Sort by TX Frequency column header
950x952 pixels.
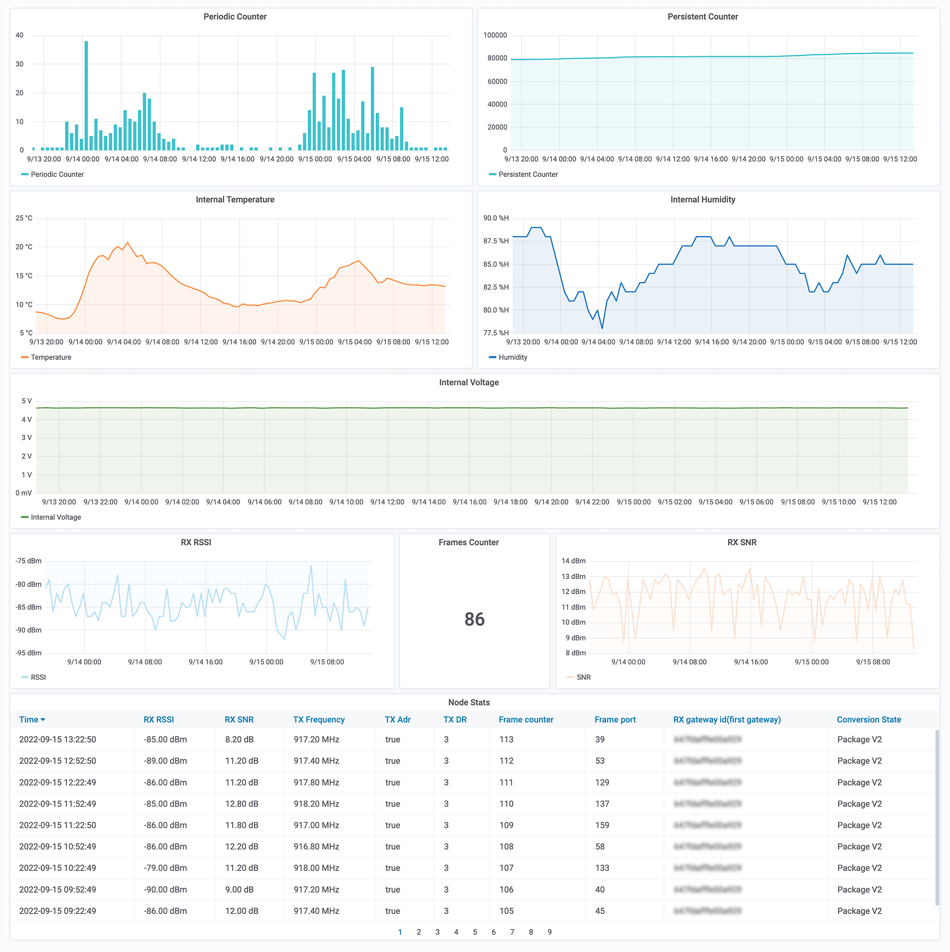point(319,720)
